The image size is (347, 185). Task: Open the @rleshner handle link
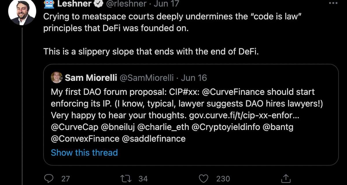[x=127, y=4]
